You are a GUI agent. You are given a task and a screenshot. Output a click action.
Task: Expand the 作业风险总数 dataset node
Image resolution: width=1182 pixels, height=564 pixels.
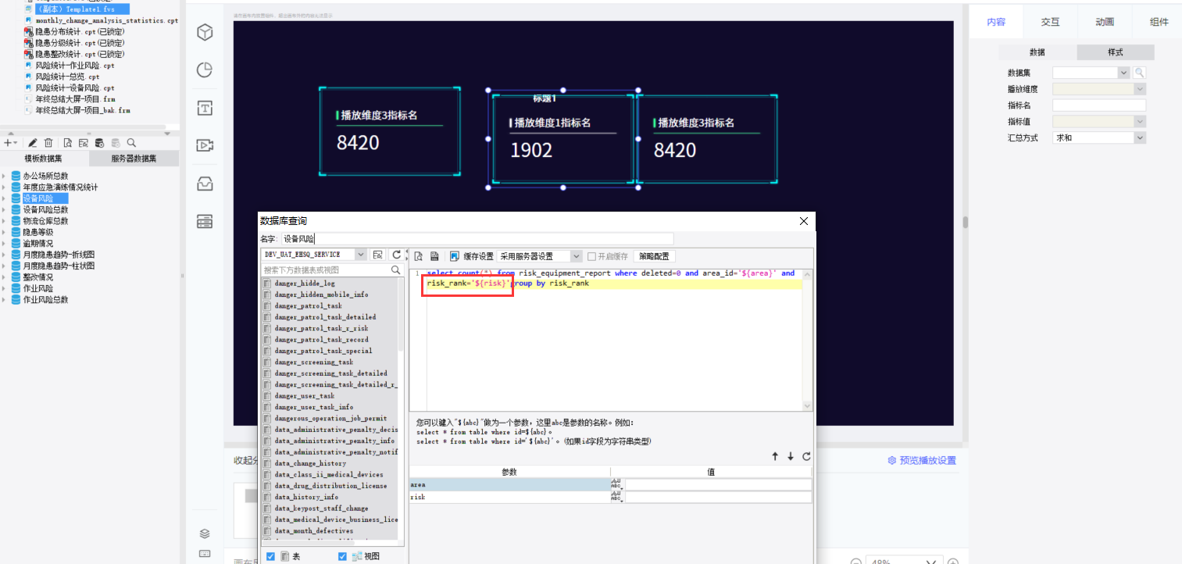(x=4, y=300)
